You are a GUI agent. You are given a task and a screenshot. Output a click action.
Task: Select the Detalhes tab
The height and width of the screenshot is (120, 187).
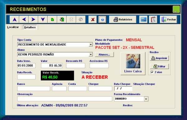click(30, 27)
